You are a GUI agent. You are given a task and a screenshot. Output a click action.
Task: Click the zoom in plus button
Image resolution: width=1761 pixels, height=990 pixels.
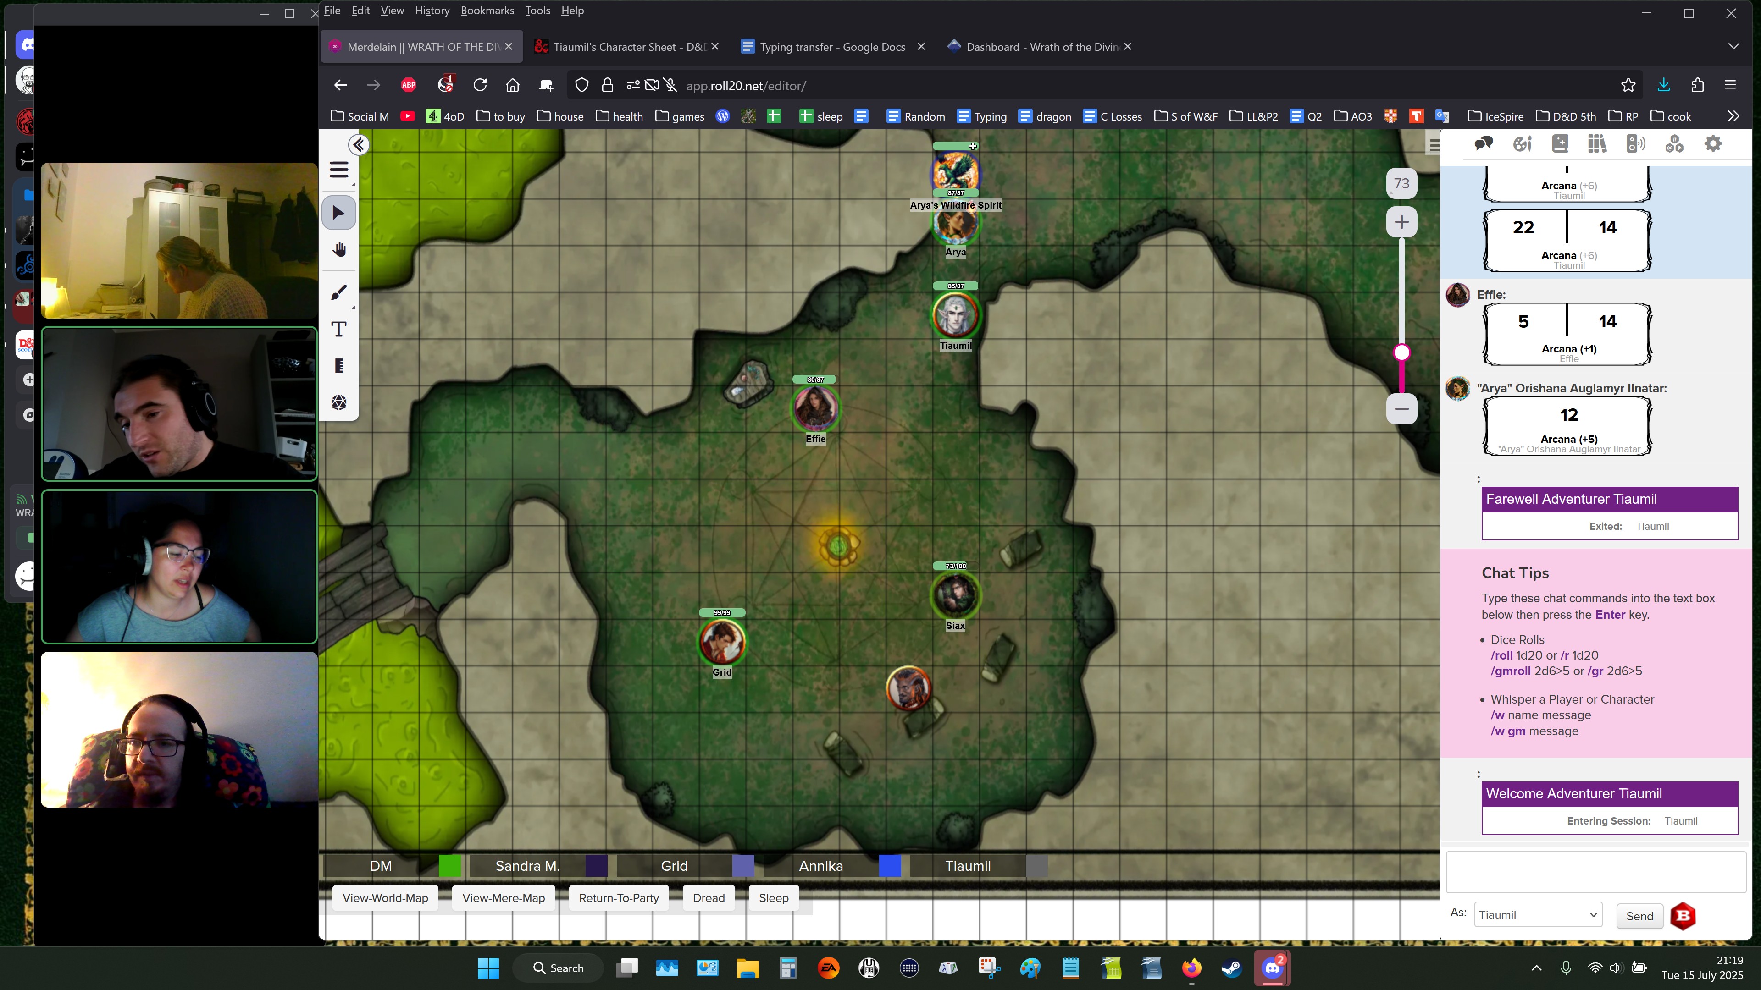pos(1401,222)
